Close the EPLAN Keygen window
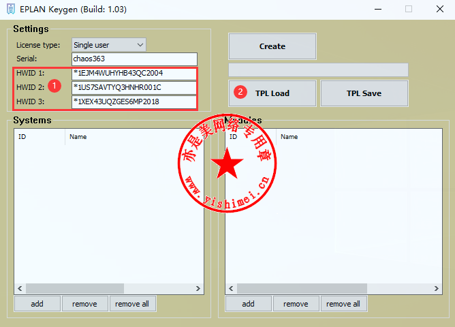 (439, 10)
